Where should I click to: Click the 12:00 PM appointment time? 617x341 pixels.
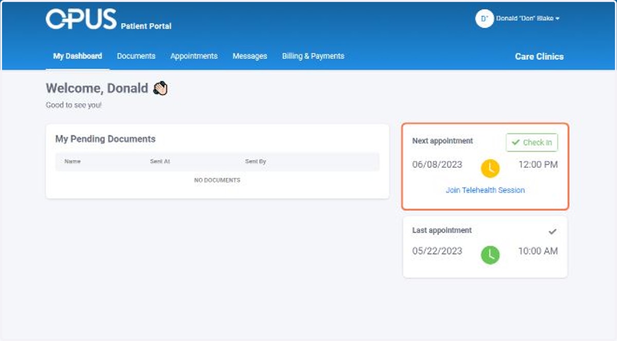538,165
